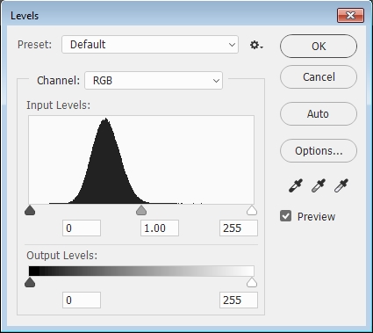Select the gray point eyedropper
The height and width of the screenshot is (333, 373).
tap(319, 185)
